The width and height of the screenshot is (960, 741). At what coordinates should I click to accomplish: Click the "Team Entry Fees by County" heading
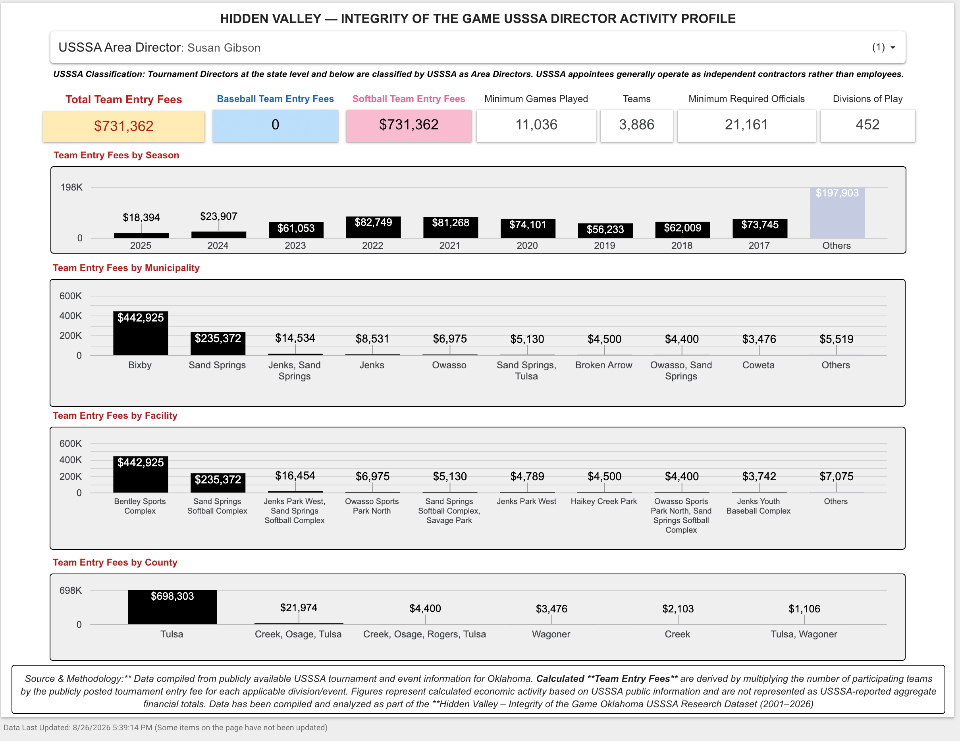click(115, 562)
